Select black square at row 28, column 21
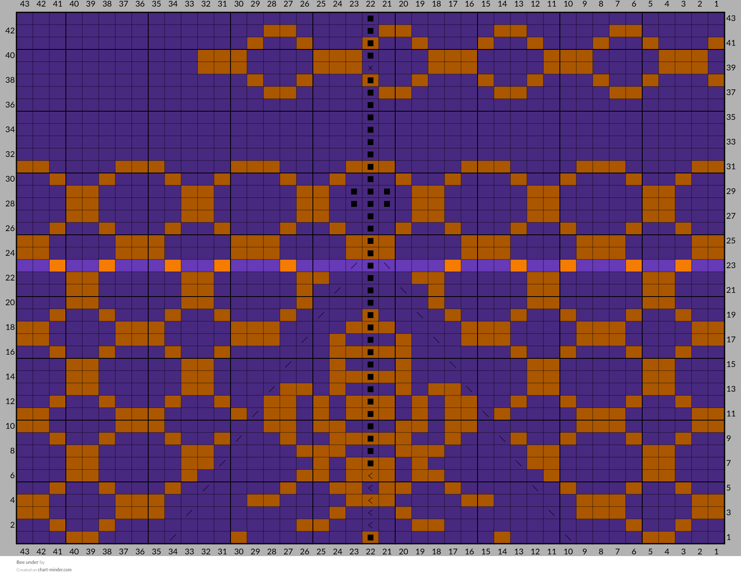The image size is (741, 582). (x=387, y=204)
